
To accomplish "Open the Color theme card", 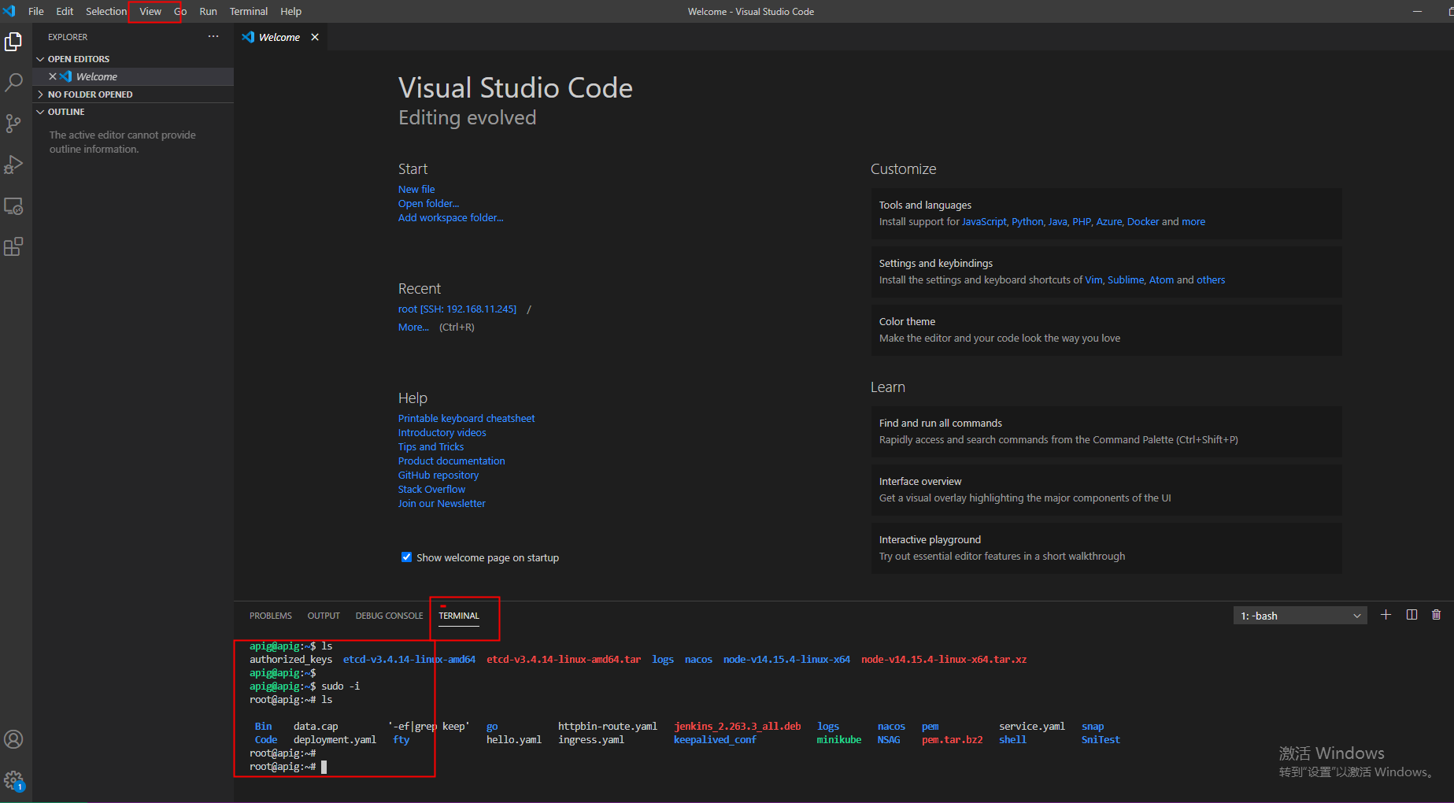I will (x=1106, y=330).
